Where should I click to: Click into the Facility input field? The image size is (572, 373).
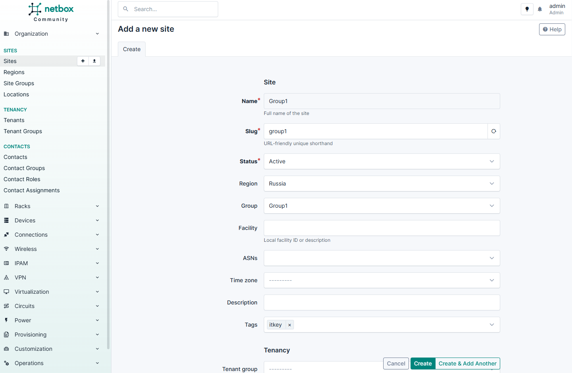(381, 228)
